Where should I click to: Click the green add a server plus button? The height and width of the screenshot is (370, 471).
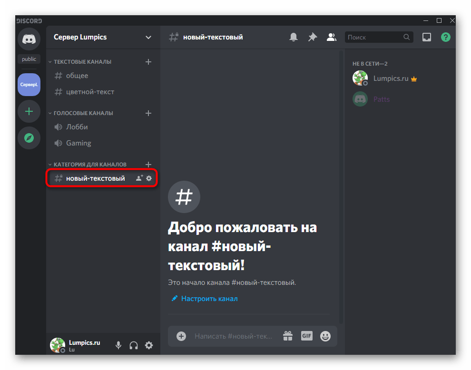[29, 112]
